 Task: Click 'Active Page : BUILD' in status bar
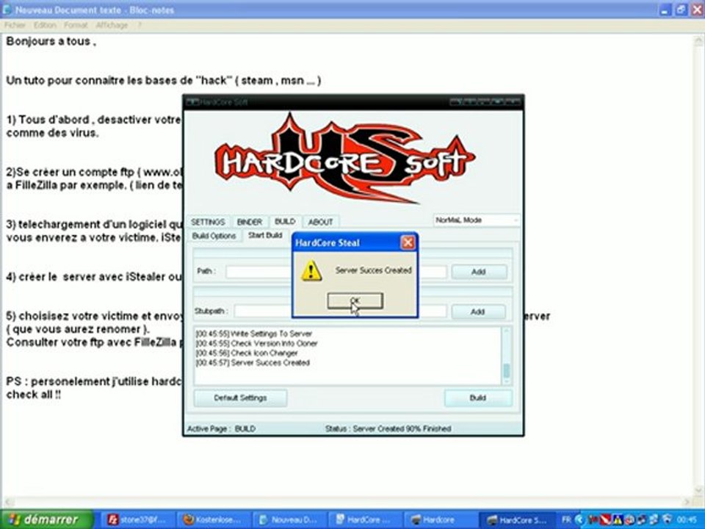tap(221, 428)
